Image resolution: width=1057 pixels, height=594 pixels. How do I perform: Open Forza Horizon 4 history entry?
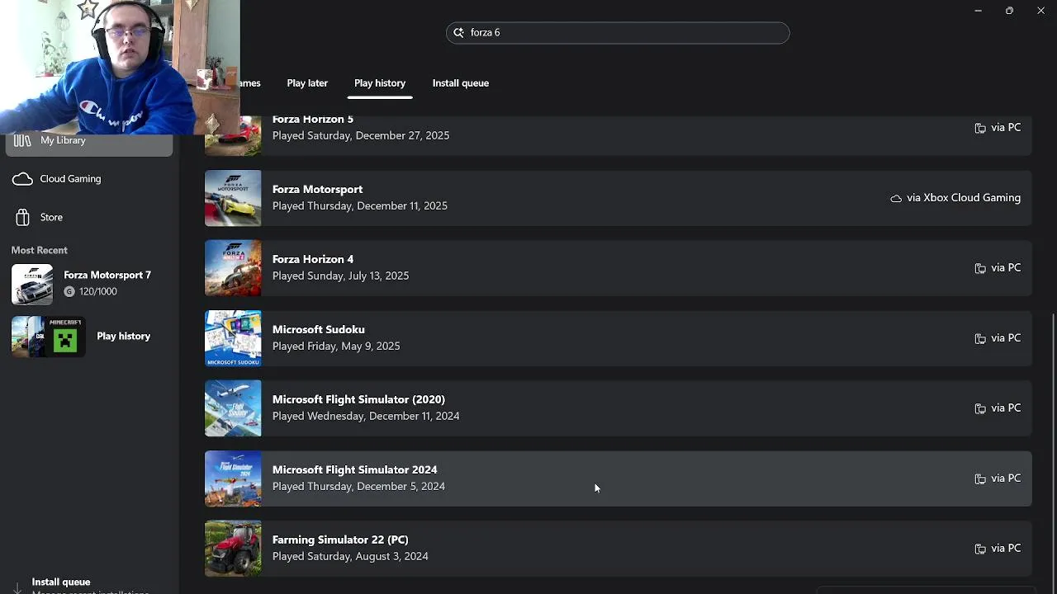tap(619, 268)
